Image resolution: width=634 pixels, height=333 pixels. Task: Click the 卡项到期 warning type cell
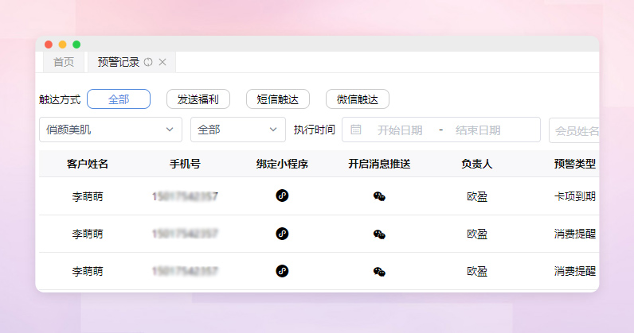(x=574, y=196)
